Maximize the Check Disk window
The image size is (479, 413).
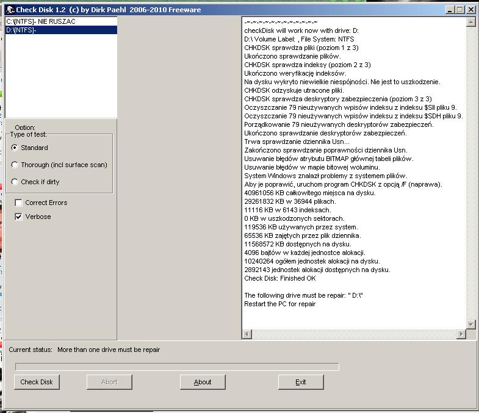point(459,10)
